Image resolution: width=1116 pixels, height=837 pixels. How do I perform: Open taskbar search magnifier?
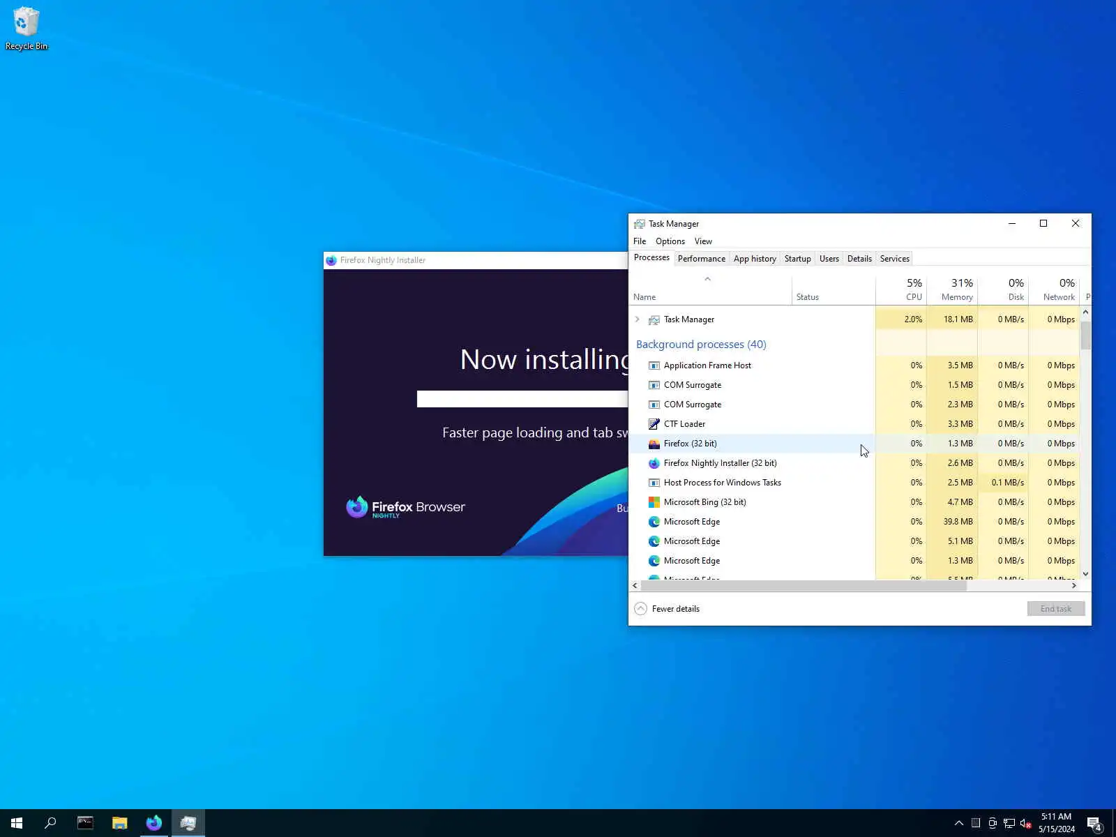(x=50, y=823)
